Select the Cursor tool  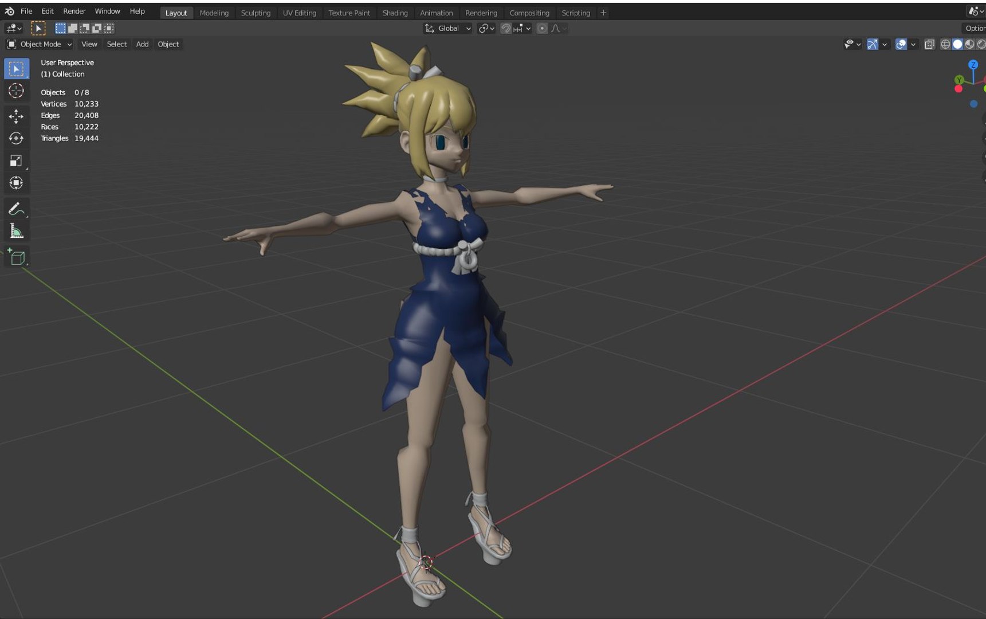[x=16, y=91]
